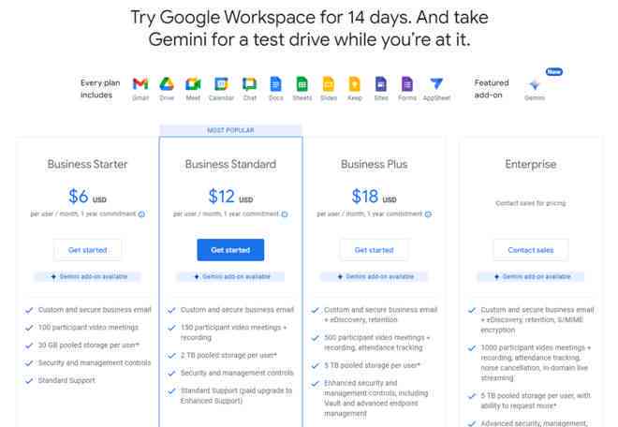Click the Enterprise Contact sales button
Viewport: 618px width, 427px height.
click(x=531, y=250)
